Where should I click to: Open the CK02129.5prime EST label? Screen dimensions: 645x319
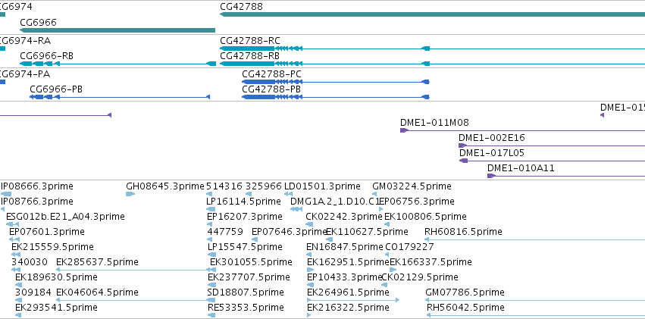pyautogui.click(x=420, y=277)
